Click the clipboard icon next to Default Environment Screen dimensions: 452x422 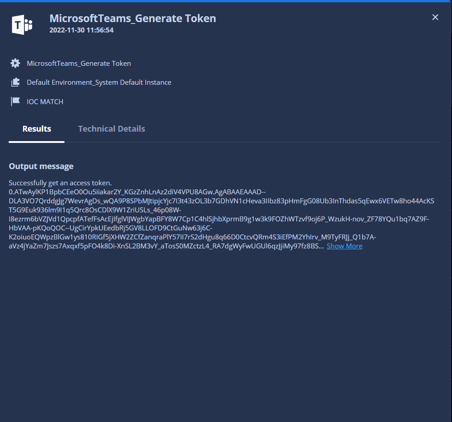click(x=15, y=82)
